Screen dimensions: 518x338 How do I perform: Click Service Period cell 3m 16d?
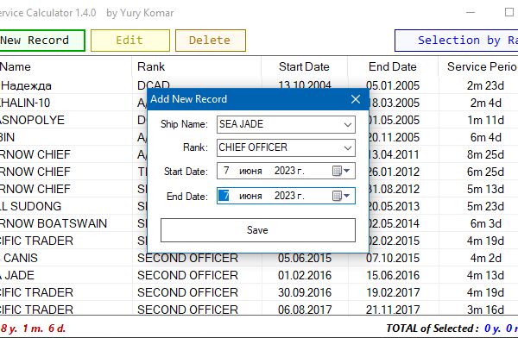[485, 310]
